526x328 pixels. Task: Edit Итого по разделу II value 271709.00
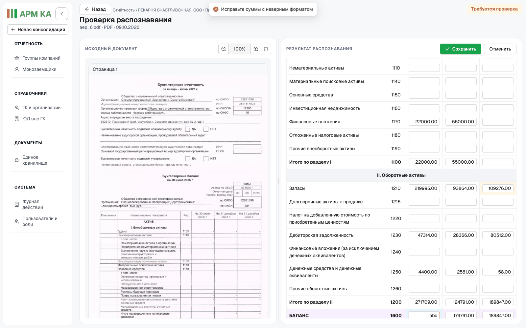[424, 302]
